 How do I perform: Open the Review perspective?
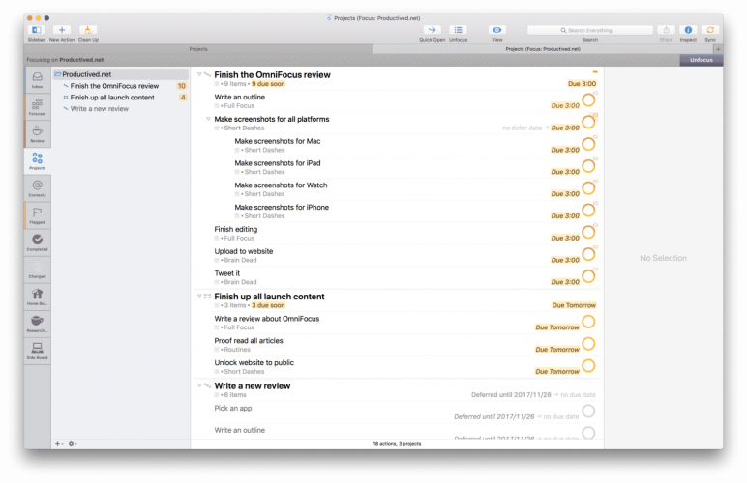point(37,134)
